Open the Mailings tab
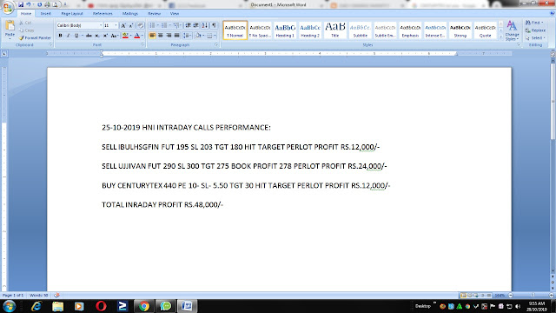Screen dimensions: 556x313 [x=130, y=14]
